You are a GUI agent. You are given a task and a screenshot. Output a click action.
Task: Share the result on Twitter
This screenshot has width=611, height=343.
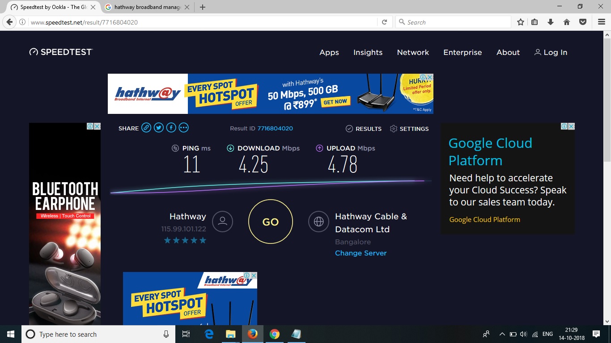click(x=159, y=128)
